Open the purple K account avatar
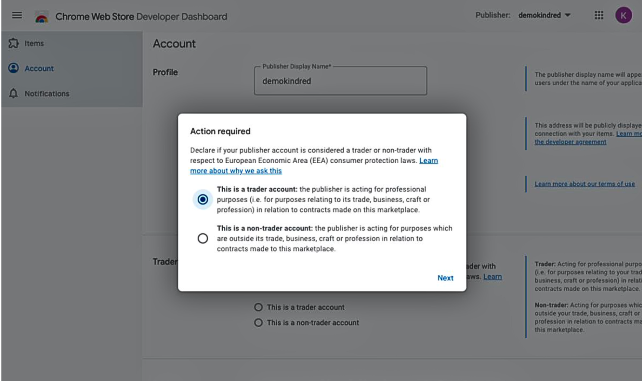The width and height of the screenshot is (642, 381). click(x=623, y=15)
